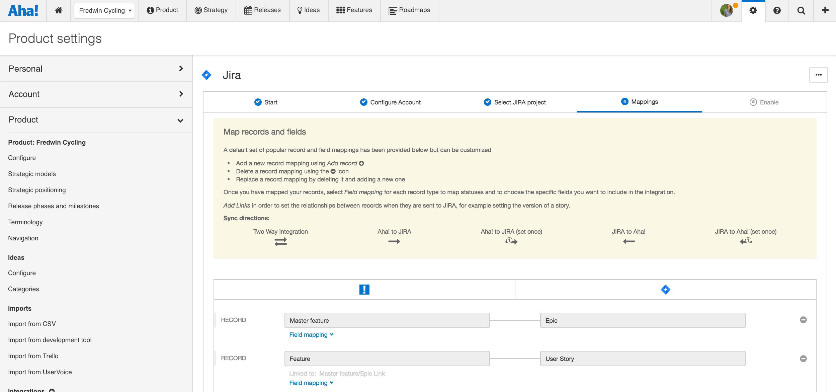Click the Epic record field

643,320
